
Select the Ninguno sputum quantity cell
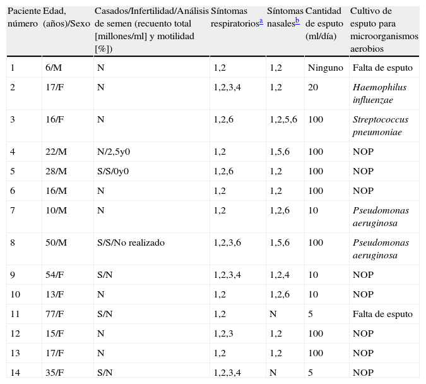(x=325, y=68)
